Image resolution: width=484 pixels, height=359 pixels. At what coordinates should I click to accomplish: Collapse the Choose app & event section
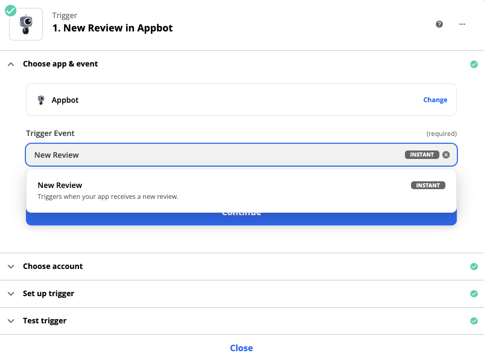pyautogui.click(x=11, y=64)
